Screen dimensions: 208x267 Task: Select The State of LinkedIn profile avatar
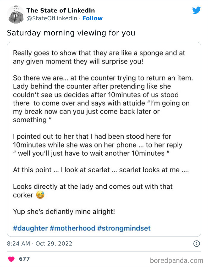(15, 14)
